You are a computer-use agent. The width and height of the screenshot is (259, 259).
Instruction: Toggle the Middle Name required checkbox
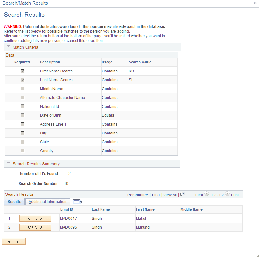(22, 89)
